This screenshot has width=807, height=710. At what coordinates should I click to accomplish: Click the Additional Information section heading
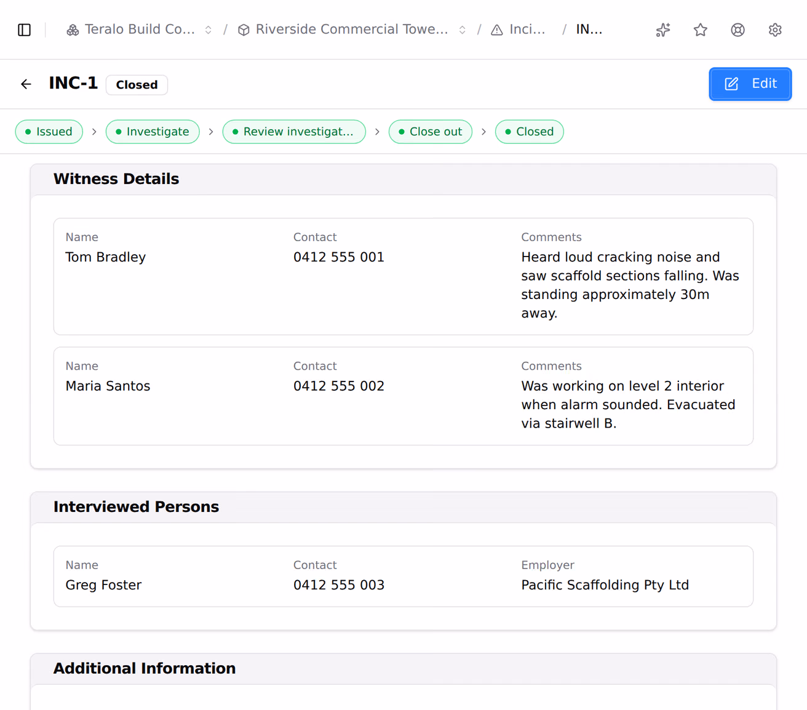(145, 669)
